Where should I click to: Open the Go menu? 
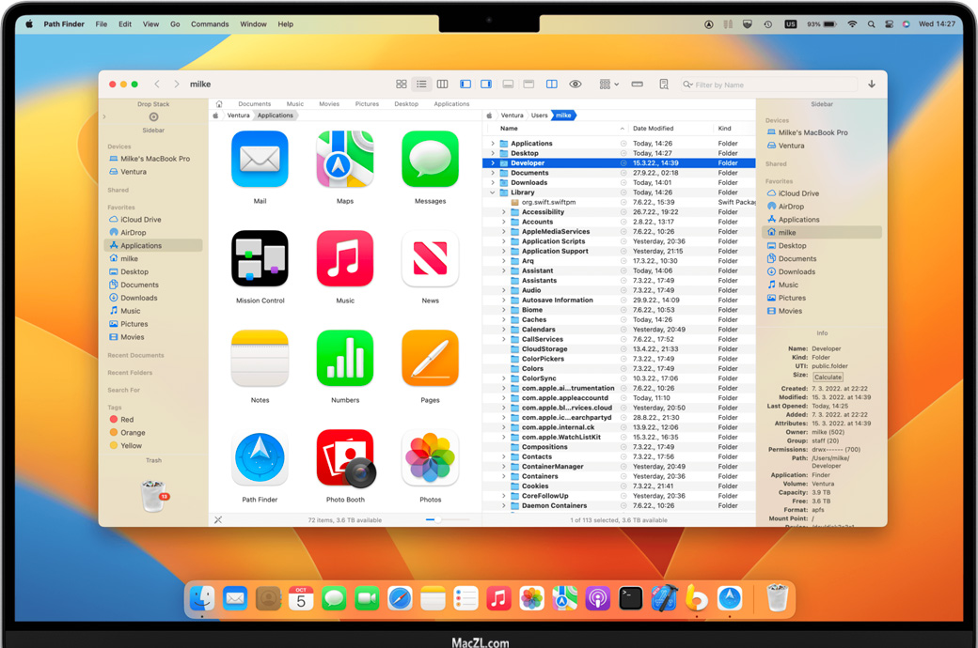(175, 24)
